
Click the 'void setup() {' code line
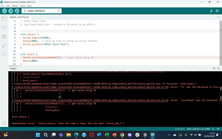pyautogui.click(x=29, y=34)
